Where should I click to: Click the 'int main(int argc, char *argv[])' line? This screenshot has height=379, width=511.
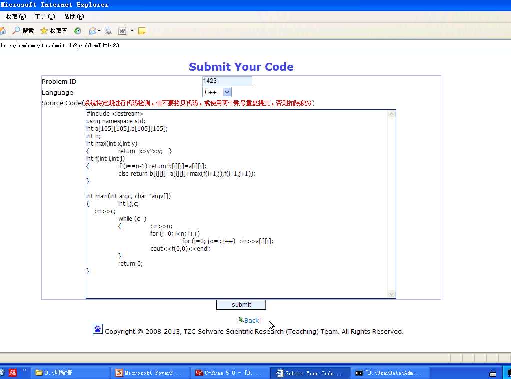click(129, 196)
